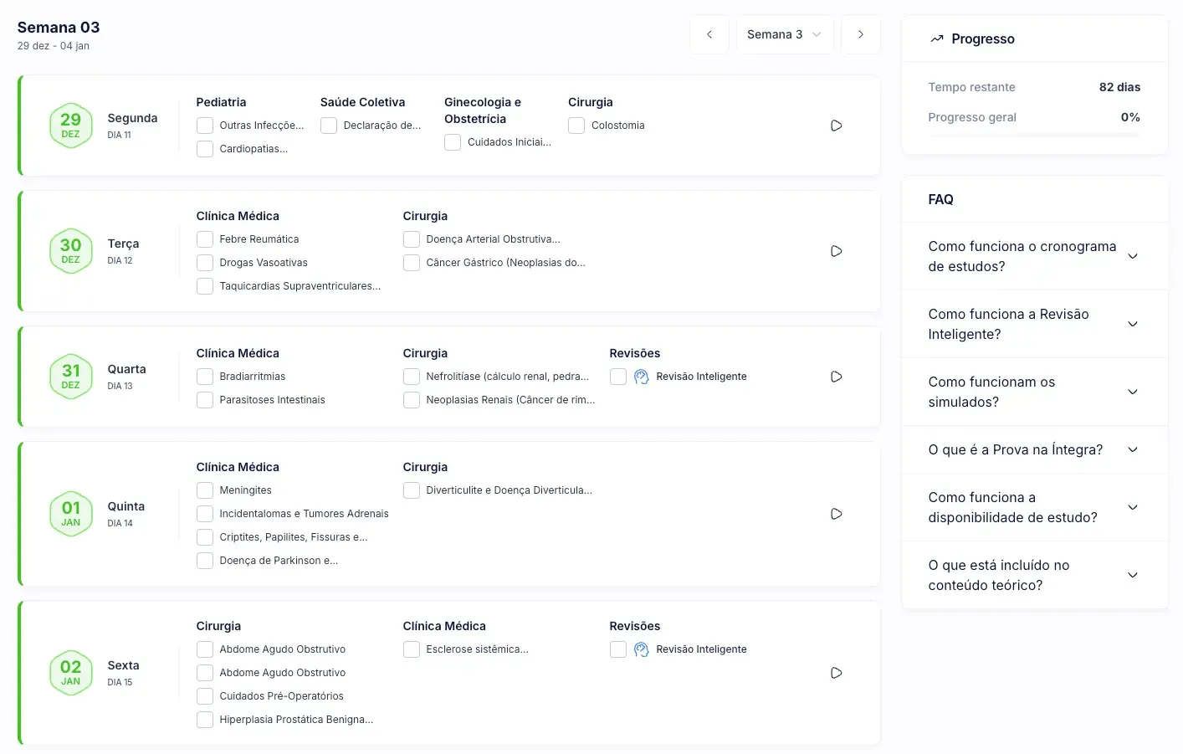This screenshot has width=1183, height=754.
Task: Click the play icon on the Quinta 01 JAN row
Action: tap(836, 513)
